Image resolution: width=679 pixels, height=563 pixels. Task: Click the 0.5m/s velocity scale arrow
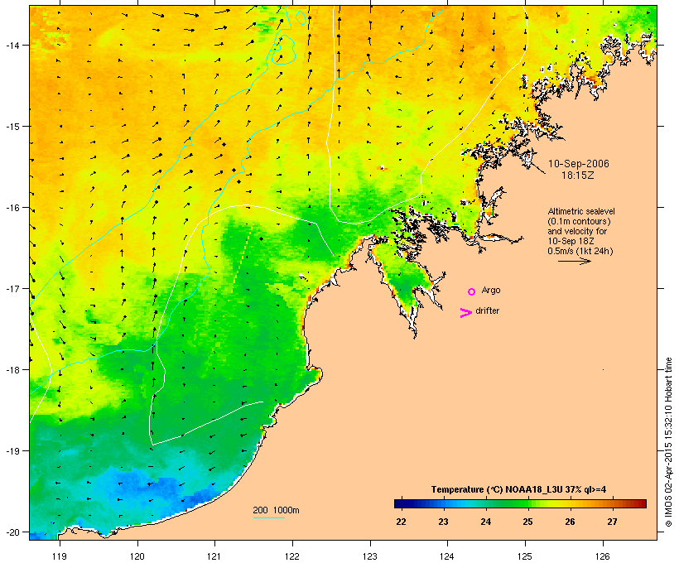575,261
